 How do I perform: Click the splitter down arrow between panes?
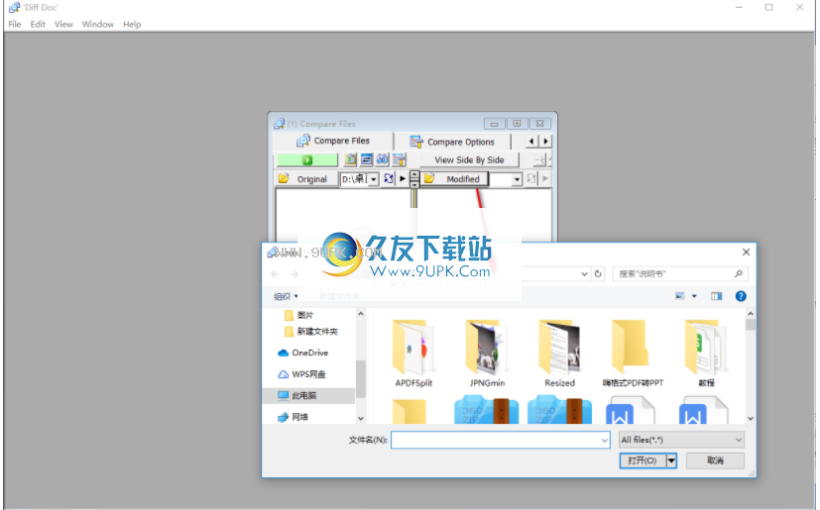[x=414, y=184]
